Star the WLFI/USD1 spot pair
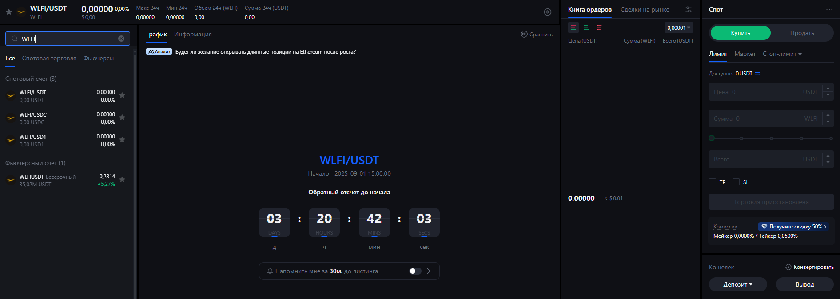The image size is (840, 299). (122, 140)
